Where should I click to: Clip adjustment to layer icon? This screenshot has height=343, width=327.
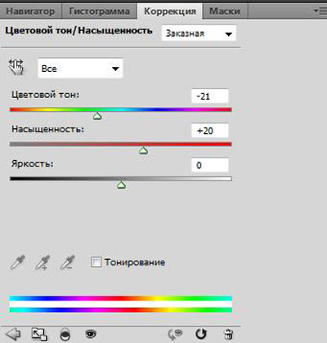[65, 334]
